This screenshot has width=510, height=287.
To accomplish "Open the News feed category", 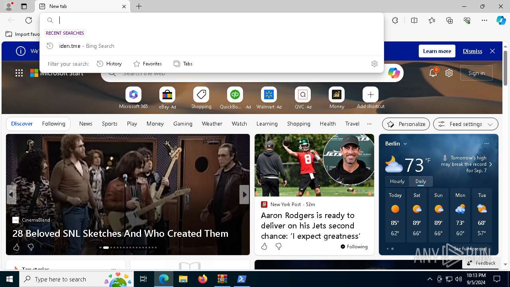I will point(86,124).
